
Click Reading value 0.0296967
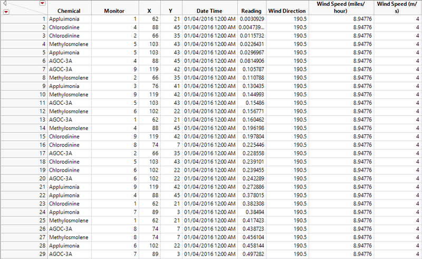tap(252, 53)
